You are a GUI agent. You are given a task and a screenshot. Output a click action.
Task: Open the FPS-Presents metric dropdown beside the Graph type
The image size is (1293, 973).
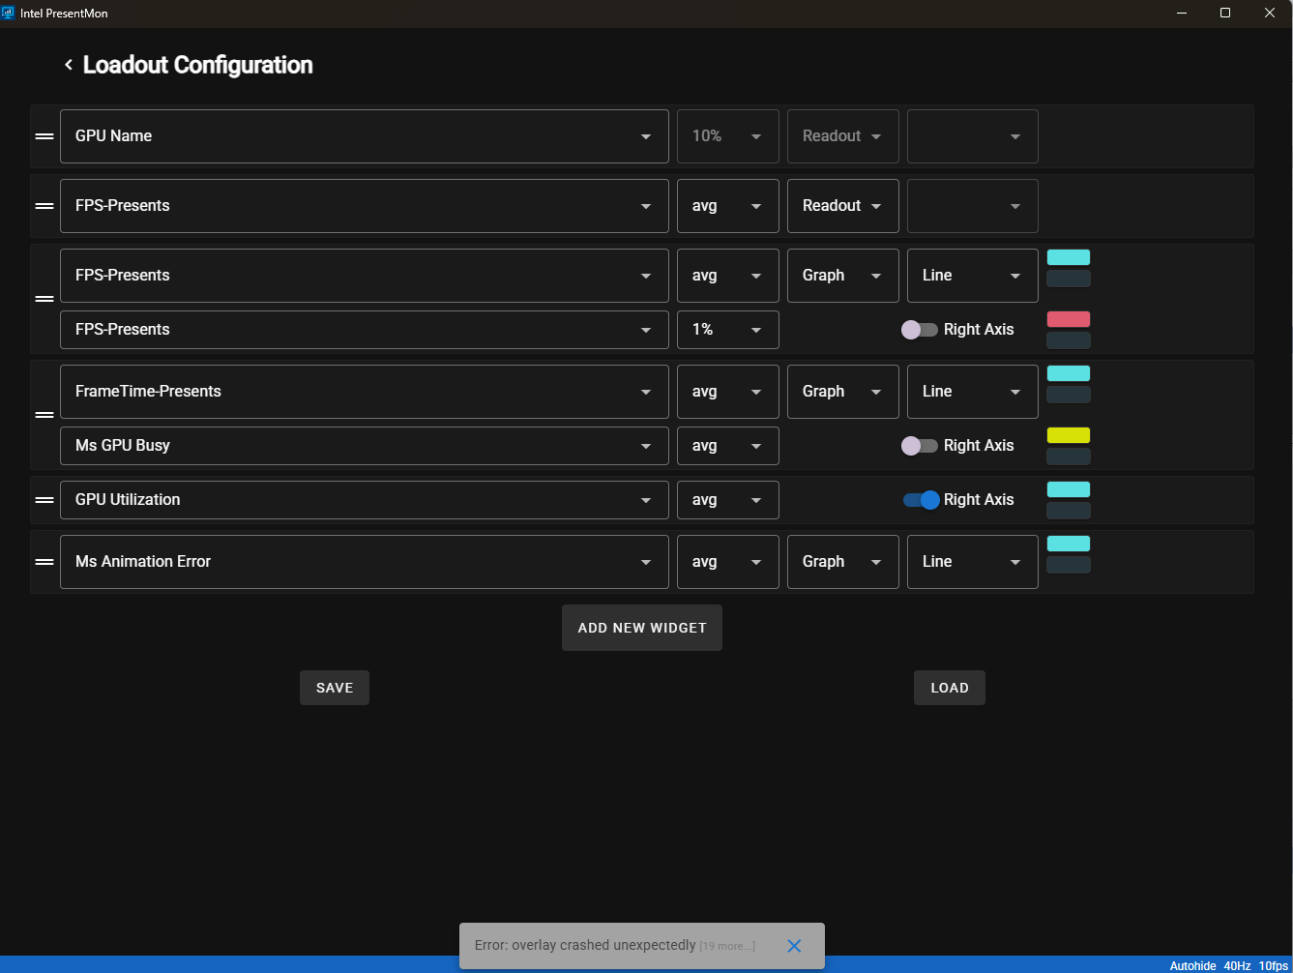click(x=365, y=276)
